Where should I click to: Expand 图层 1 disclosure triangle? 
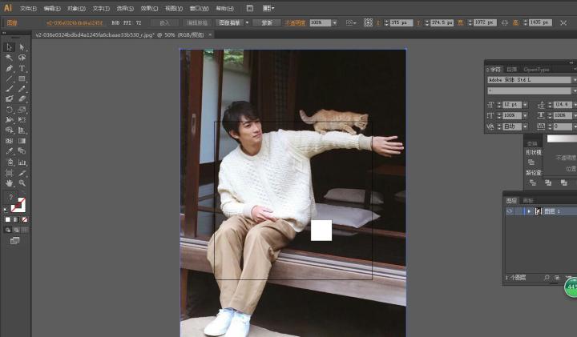click(529, 211)
